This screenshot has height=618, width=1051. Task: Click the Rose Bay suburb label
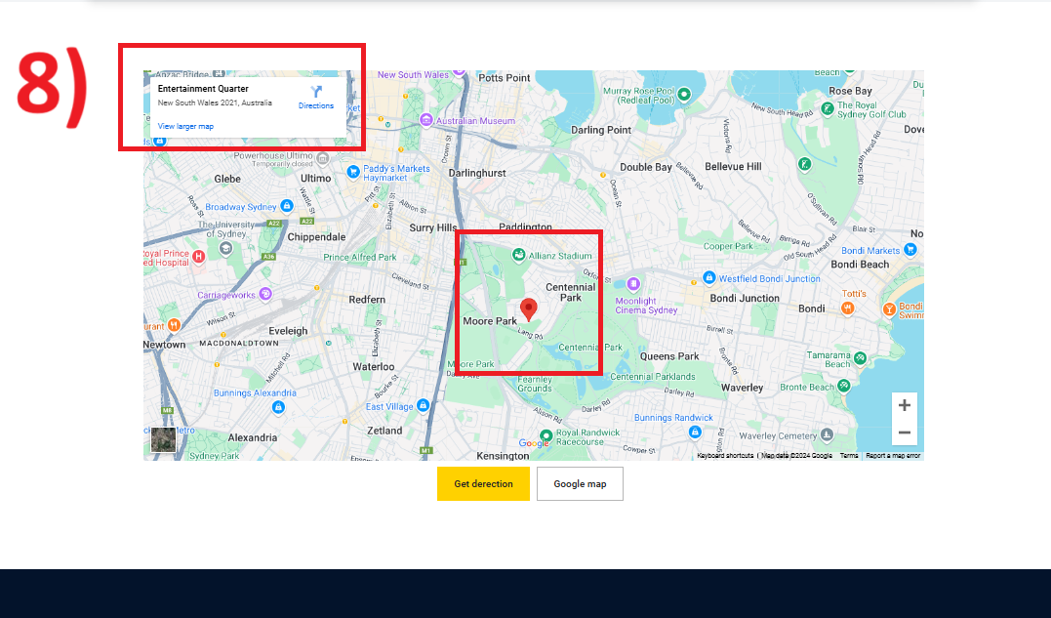coord(851,91)
